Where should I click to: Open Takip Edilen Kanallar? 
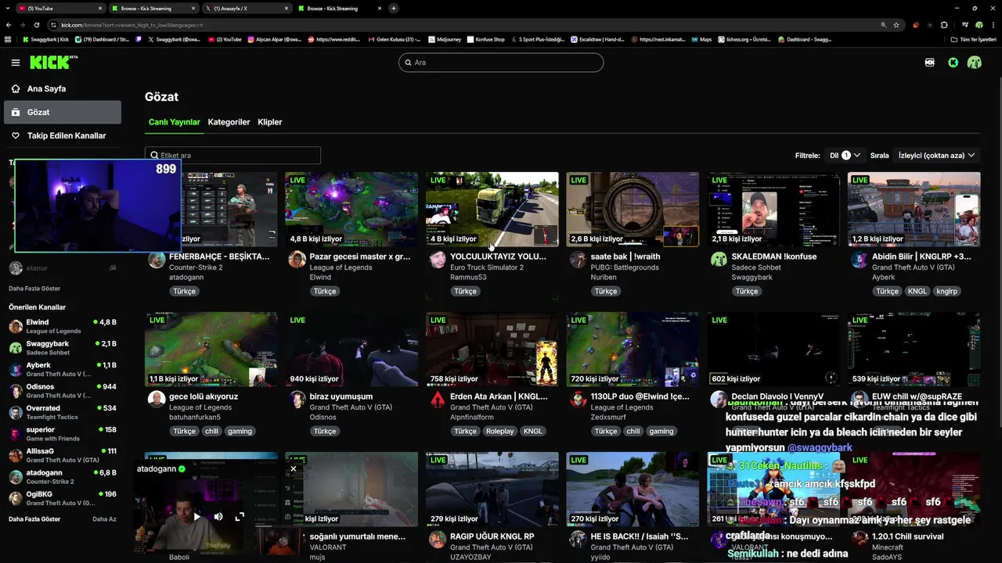click(x=67, y=136)
